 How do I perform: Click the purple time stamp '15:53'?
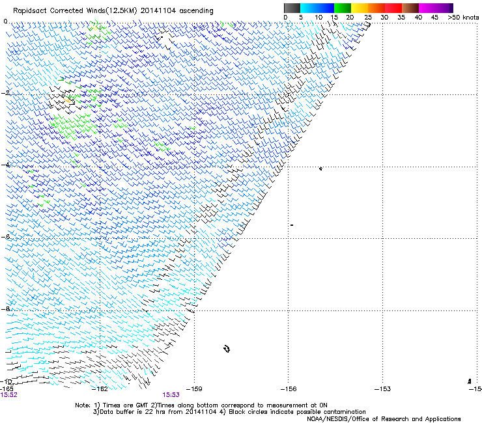click(171, 395)
